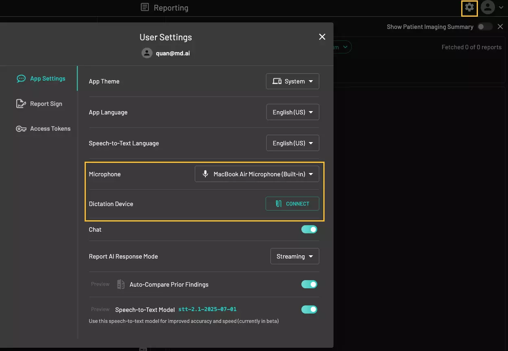This screenshot has height=351, width=508.
Task: Expand the App Language dropdown
Action: [x=292, y=112]
